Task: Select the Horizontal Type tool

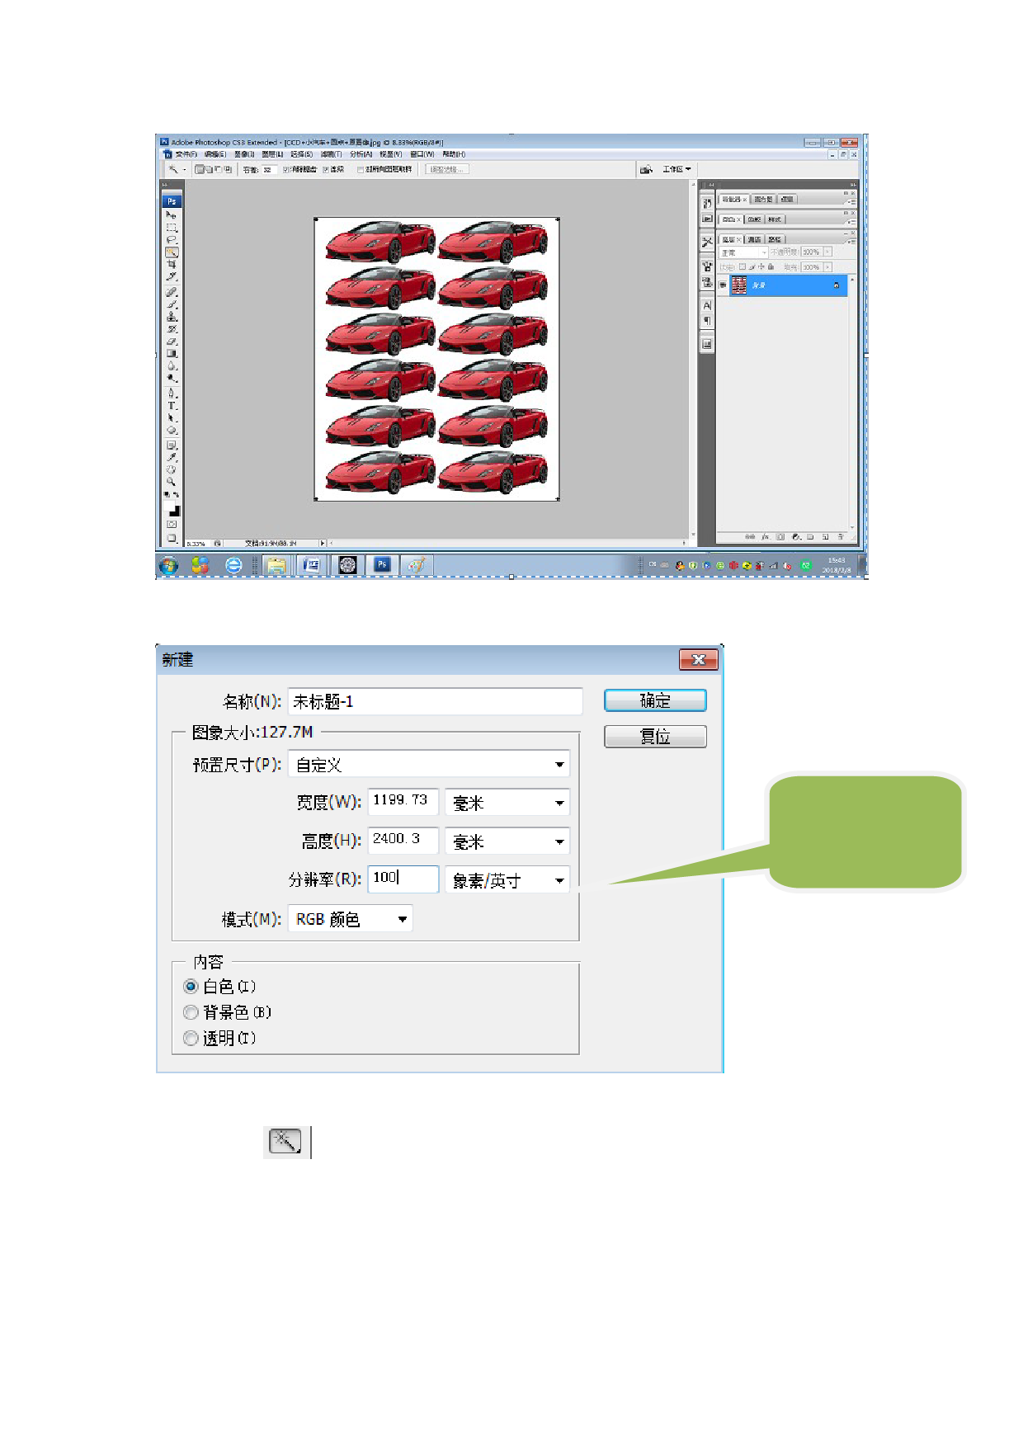Action: point(172,406)
